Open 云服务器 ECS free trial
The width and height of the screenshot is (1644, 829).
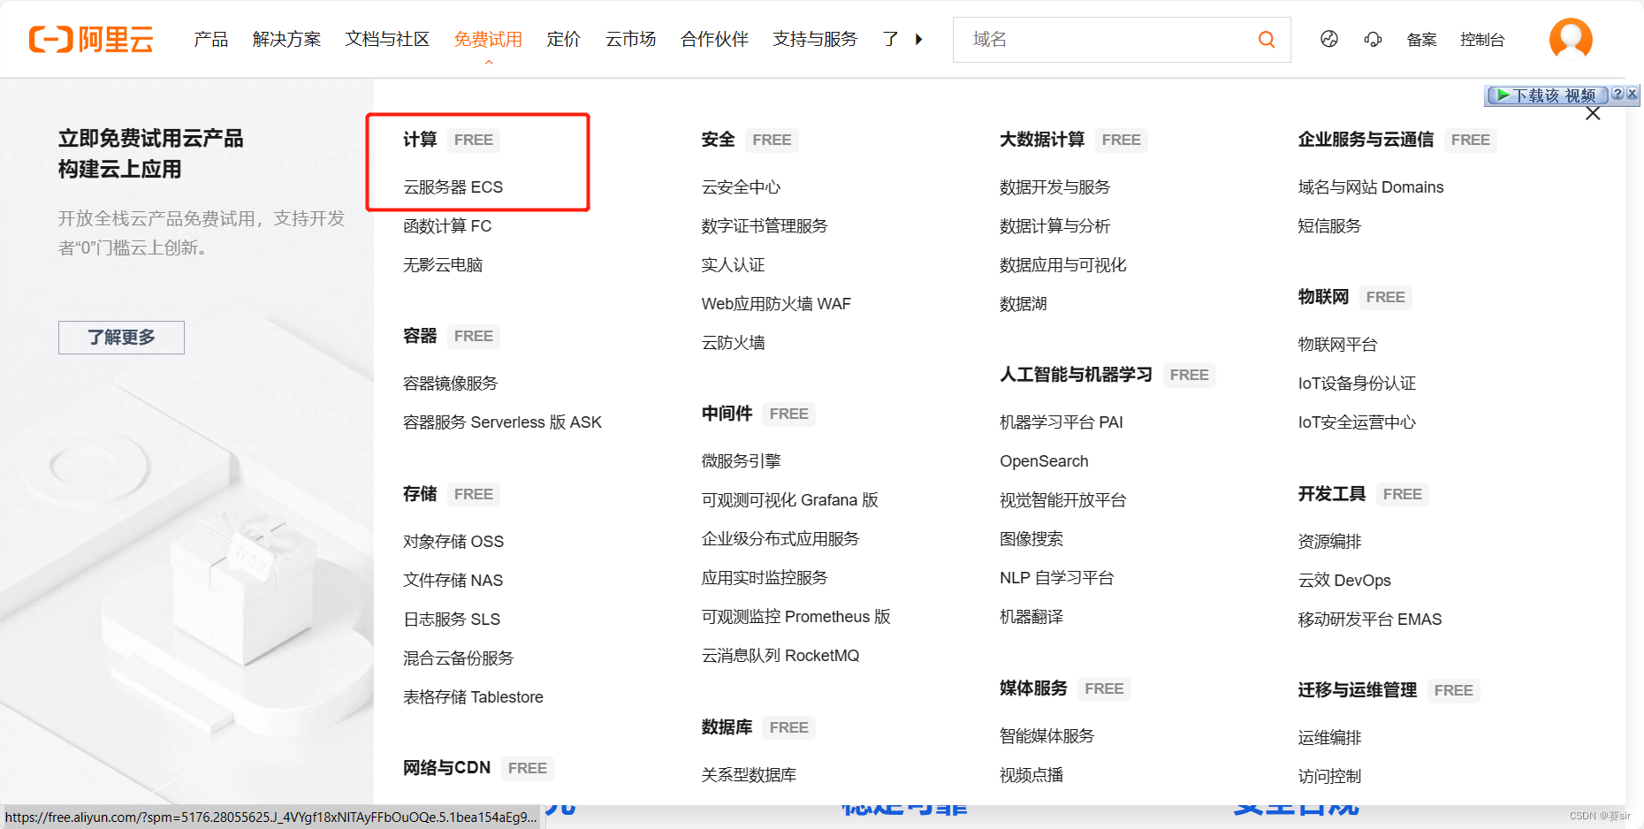(x=453, y=186)
